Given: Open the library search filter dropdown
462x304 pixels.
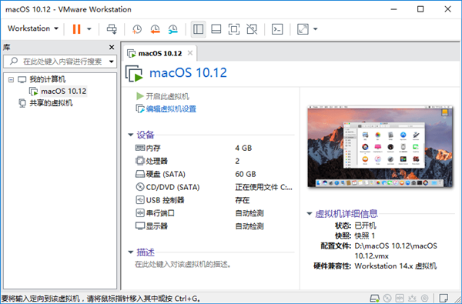Looking at the screenshot, I should (112, 62).
